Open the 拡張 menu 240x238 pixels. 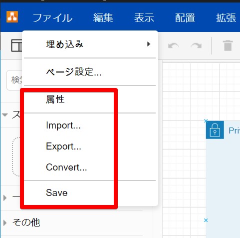(x=226, y=17)
